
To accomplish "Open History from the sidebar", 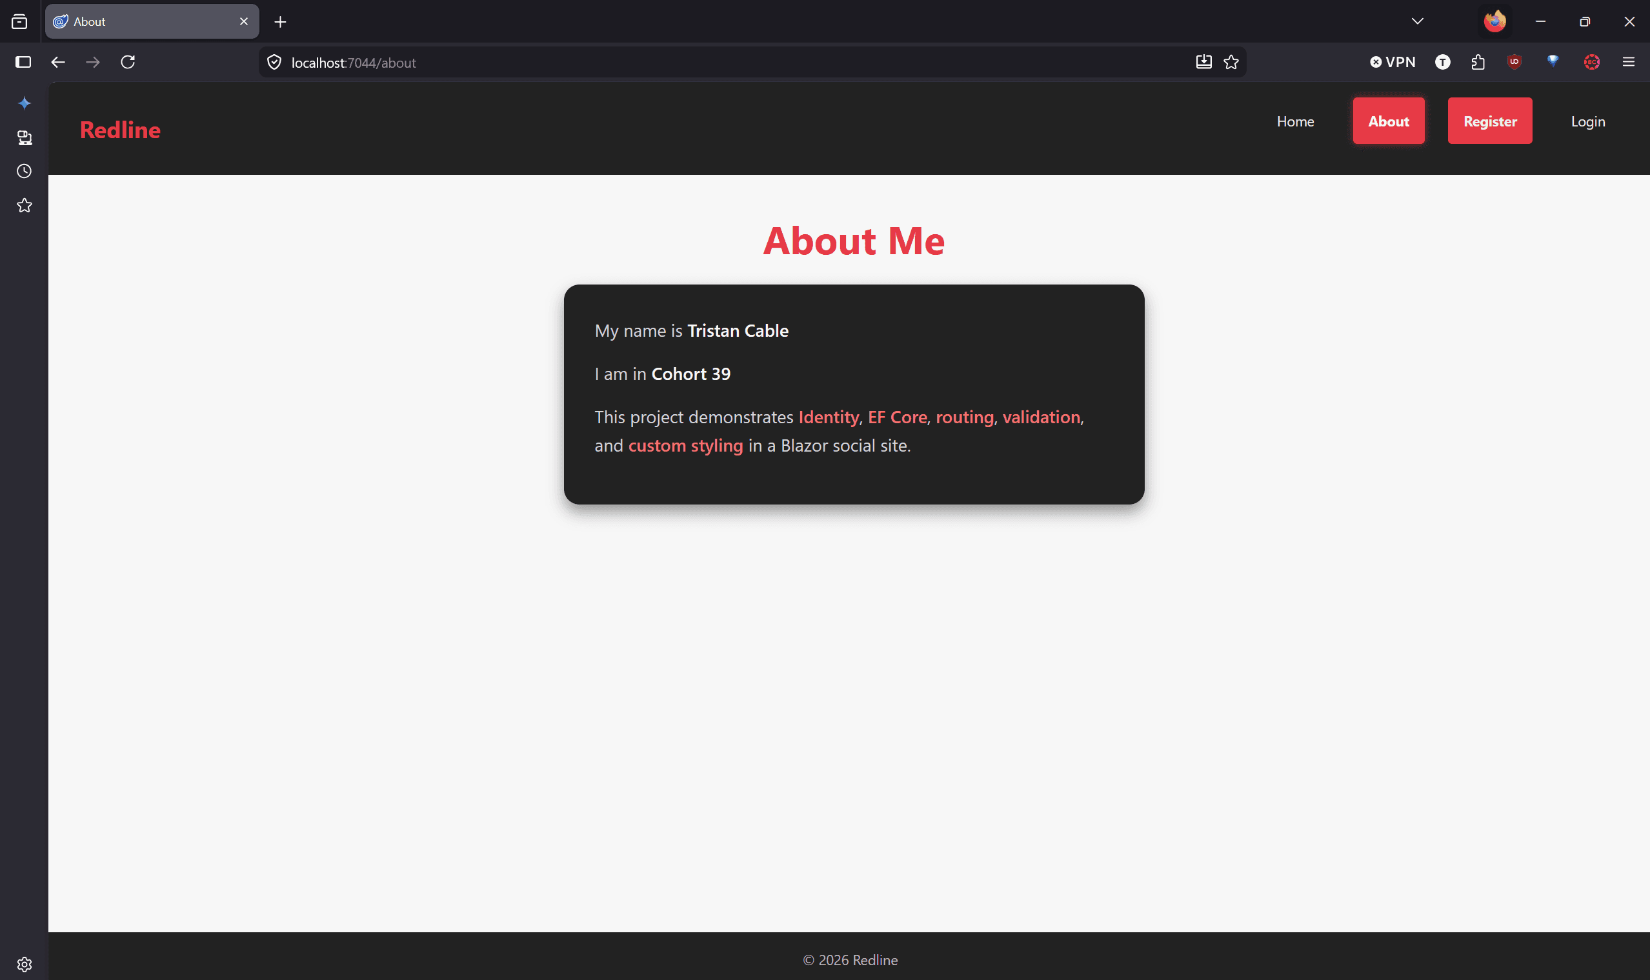I will pyautogui.click(x=25, y=172).
